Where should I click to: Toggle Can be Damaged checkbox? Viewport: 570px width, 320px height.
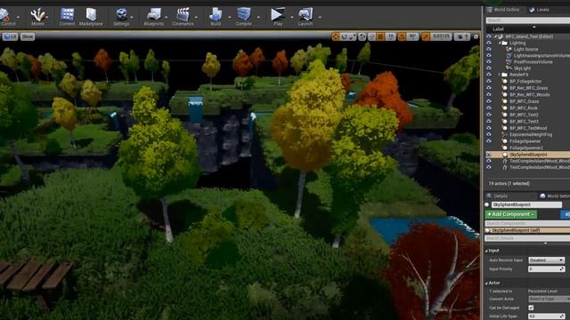click(x=531, y=308)
